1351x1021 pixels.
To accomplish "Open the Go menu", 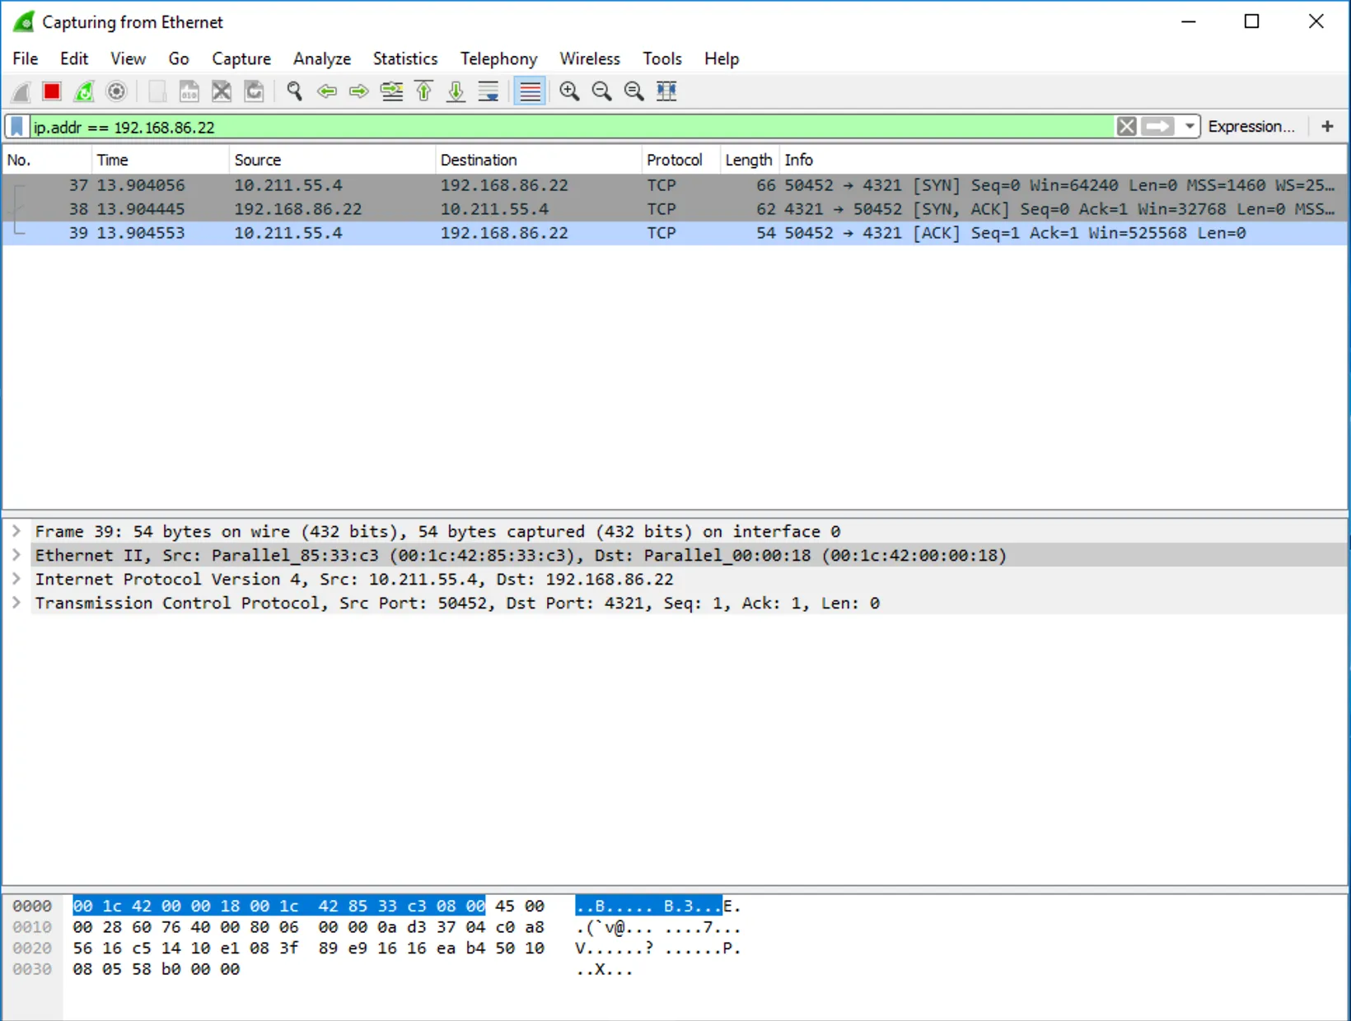I will click(x=179, y=58).
